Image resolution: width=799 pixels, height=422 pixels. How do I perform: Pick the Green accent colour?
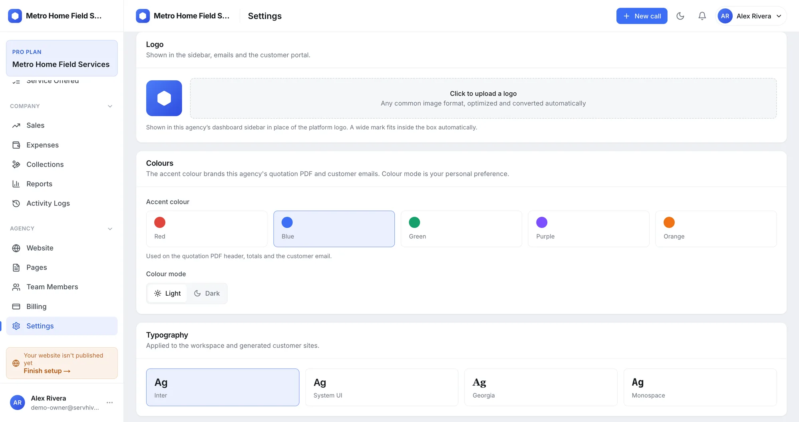pos(461,229)
